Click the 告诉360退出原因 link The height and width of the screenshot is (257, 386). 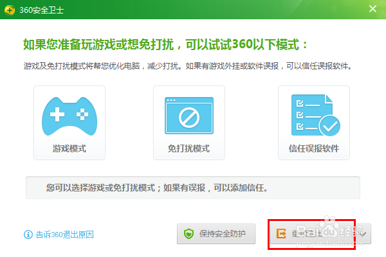pos(65,235)
